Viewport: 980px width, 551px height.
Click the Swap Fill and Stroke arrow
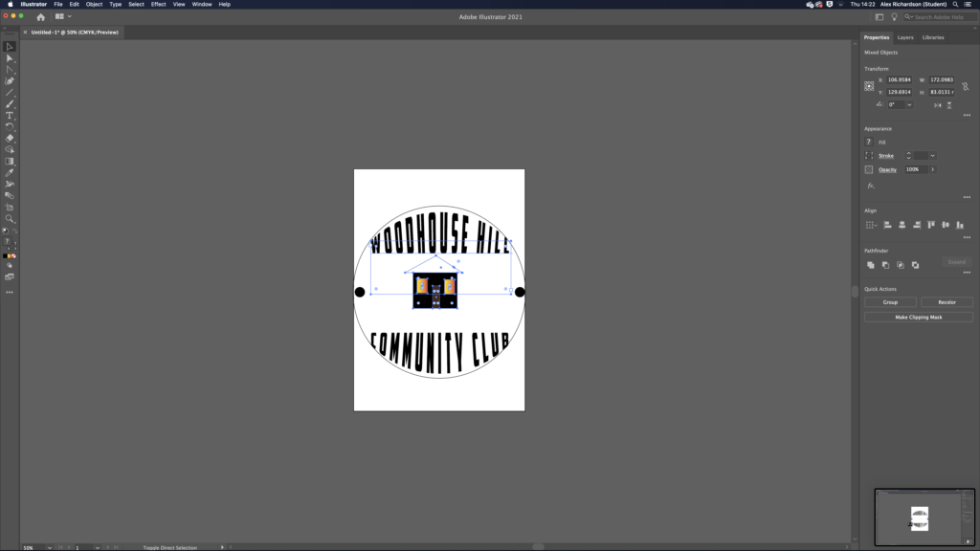coord(15,231)
